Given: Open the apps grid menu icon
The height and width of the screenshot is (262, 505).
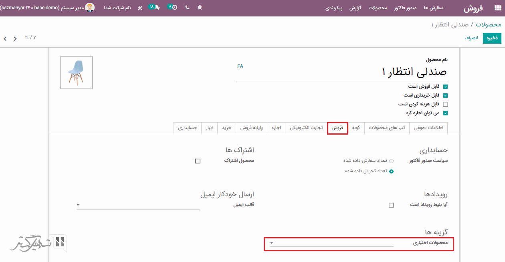Looking at the screenshot, I should point(497,8).
